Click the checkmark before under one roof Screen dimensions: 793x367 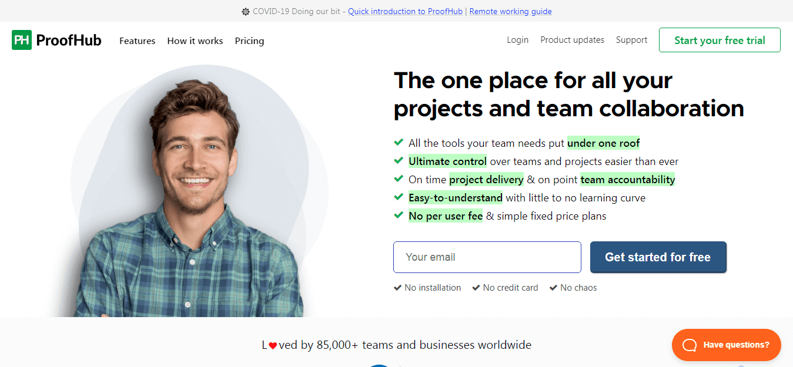coord(399,142)
